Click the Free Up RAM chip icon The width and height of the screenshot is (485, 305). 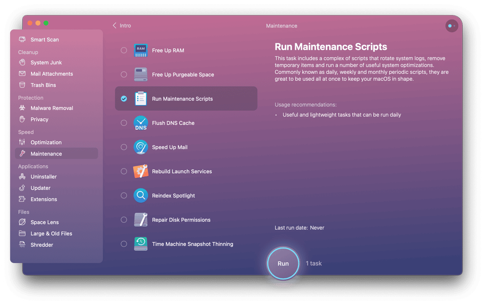coord(141,50)
